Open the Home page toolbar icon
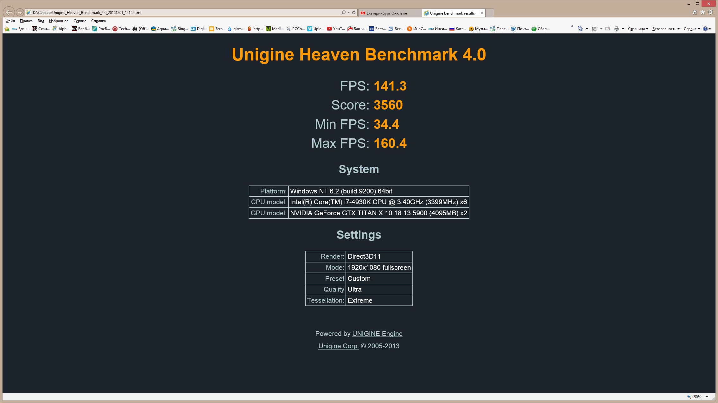 tap(580, 29)
